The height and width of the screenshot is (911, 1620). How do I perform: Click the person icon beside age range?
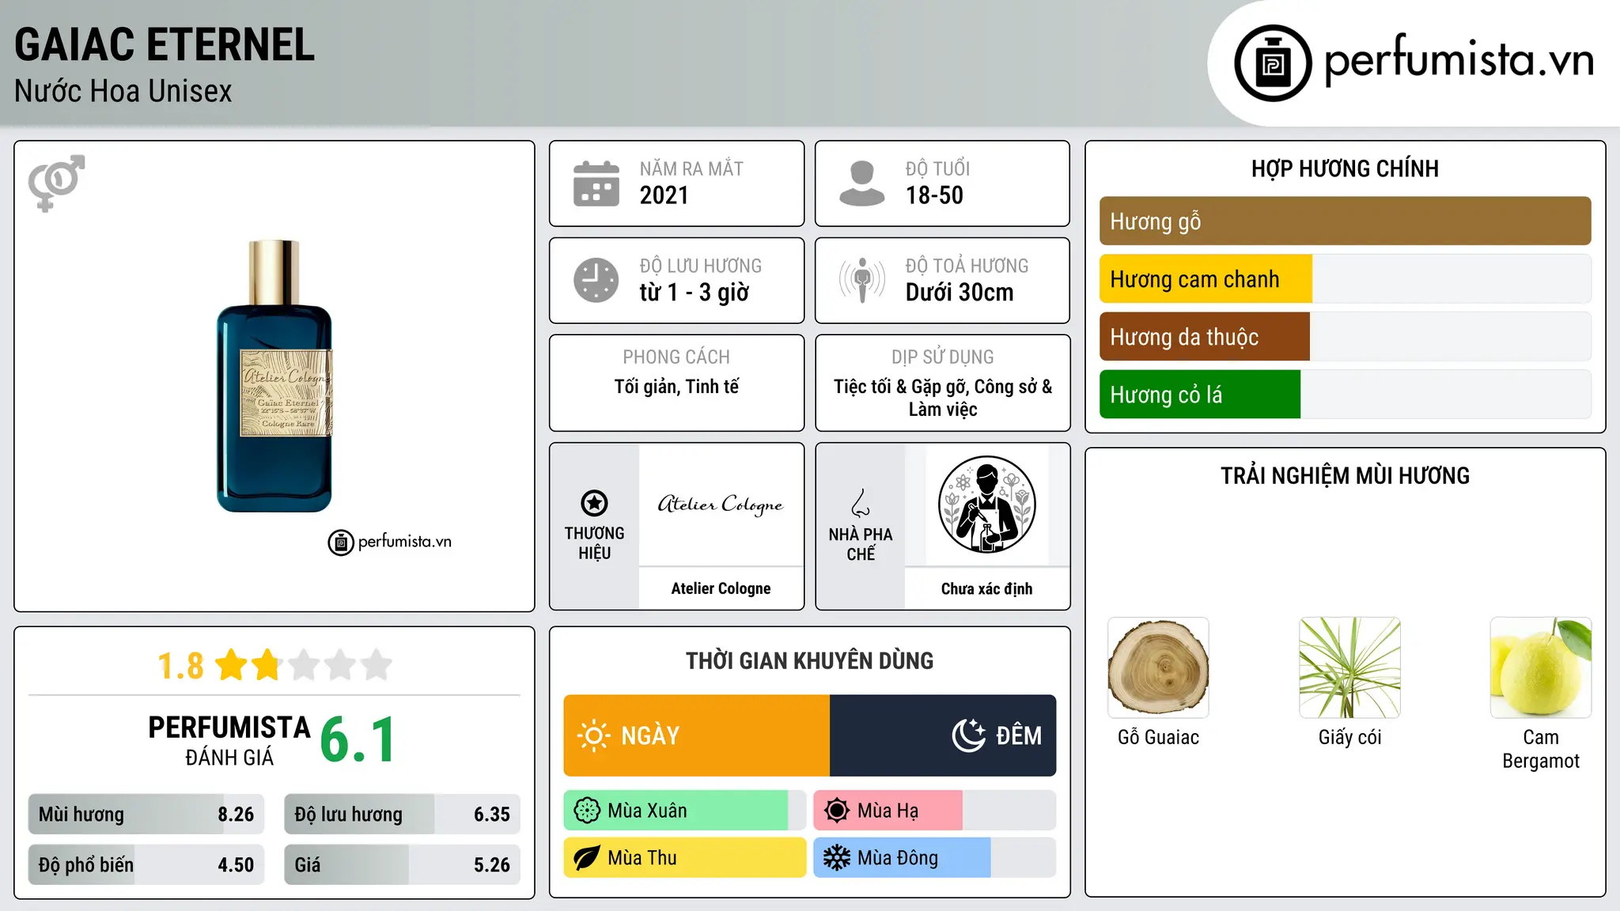pyautogui.click(x=861, y=183)
